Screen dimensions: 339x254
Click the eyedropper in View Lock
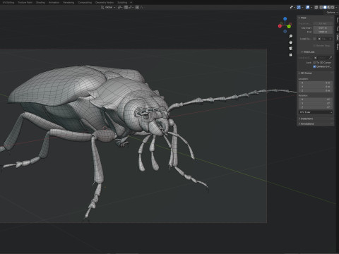tap(331, 58)
